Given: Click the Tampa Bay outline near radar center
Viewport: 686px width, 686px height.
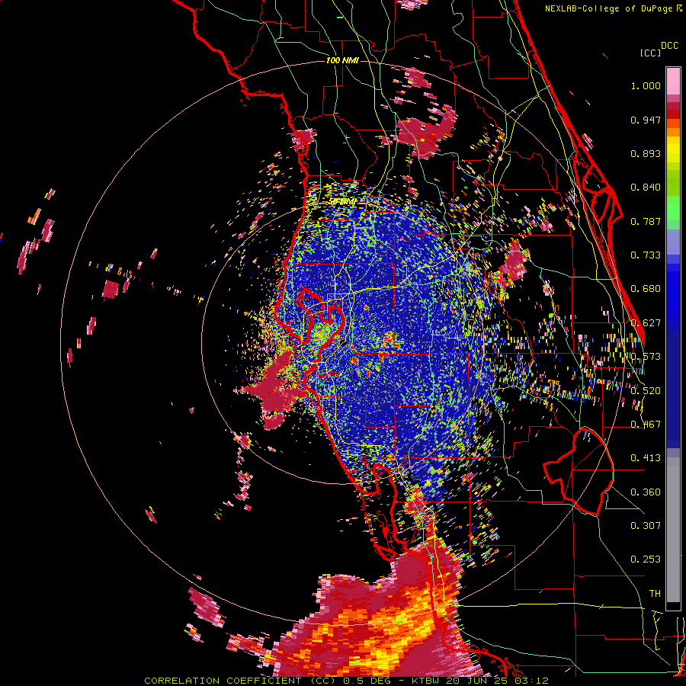Looking at the screenshot, I should pyautogui.click(x=320, y=324).
